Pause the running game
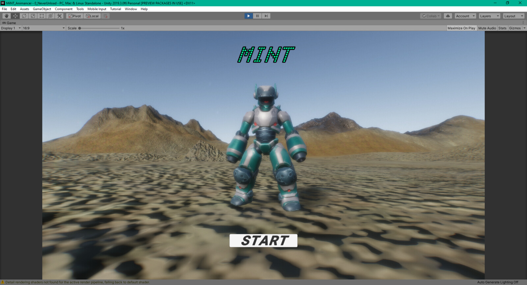This screenshot has width=527, height=285. coord(257,16)
